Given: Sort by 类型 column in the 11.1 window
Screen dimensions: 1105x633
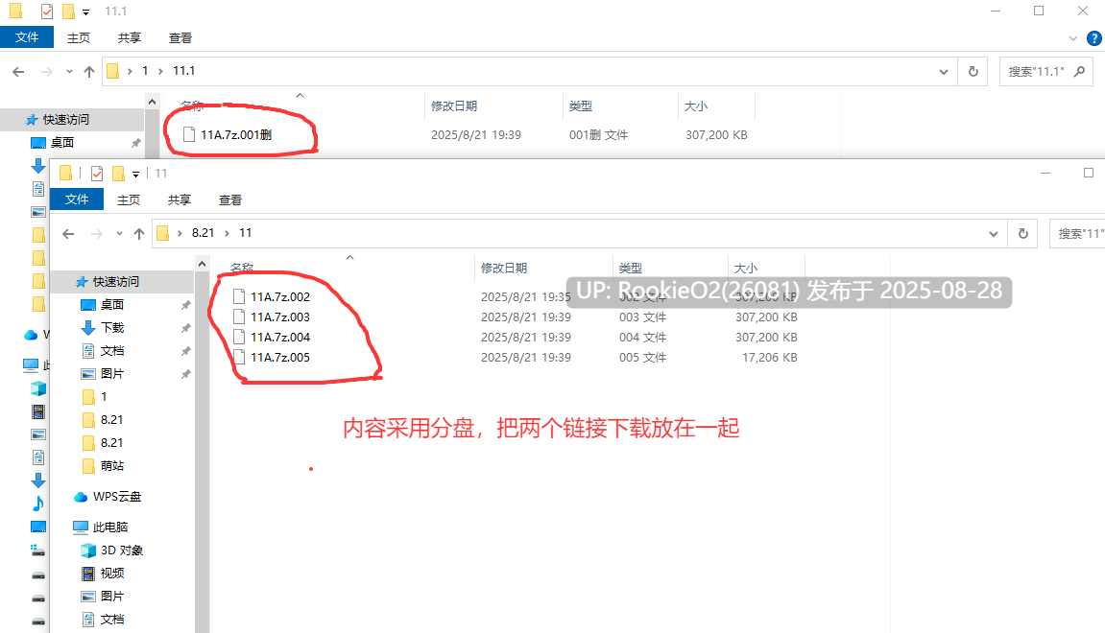Looking at the screenshot, I should click(x=581, y=105).
